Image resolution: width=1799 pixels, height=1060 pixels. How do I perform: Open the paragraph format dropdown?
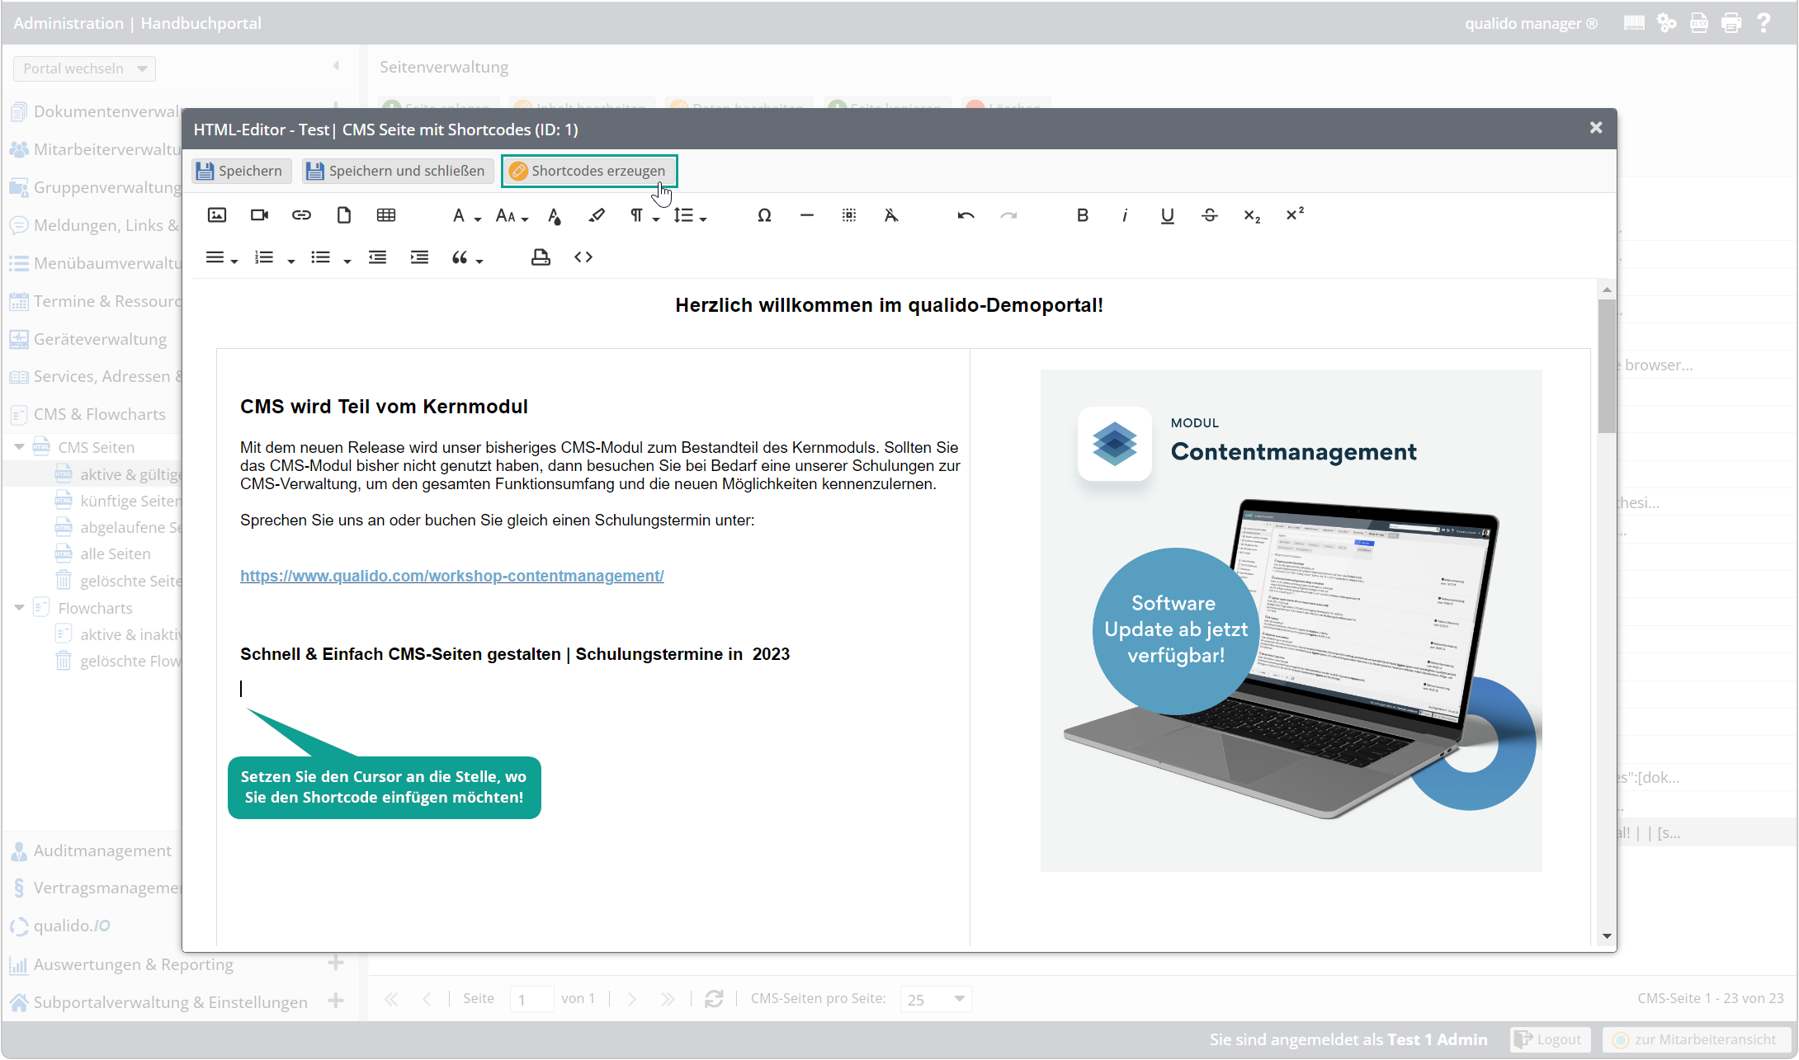pos(645,216)
